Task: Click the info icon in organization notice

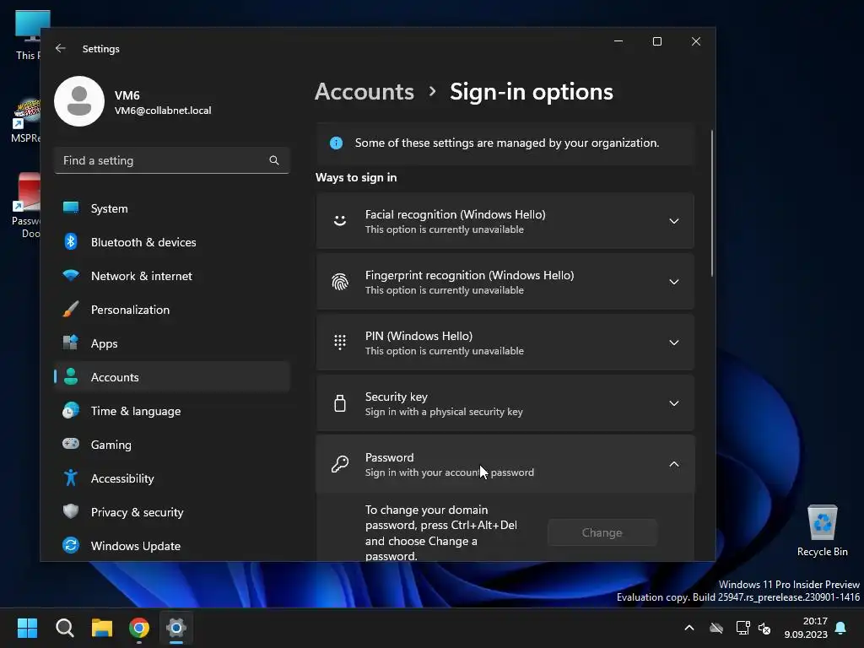Action: 336,143
